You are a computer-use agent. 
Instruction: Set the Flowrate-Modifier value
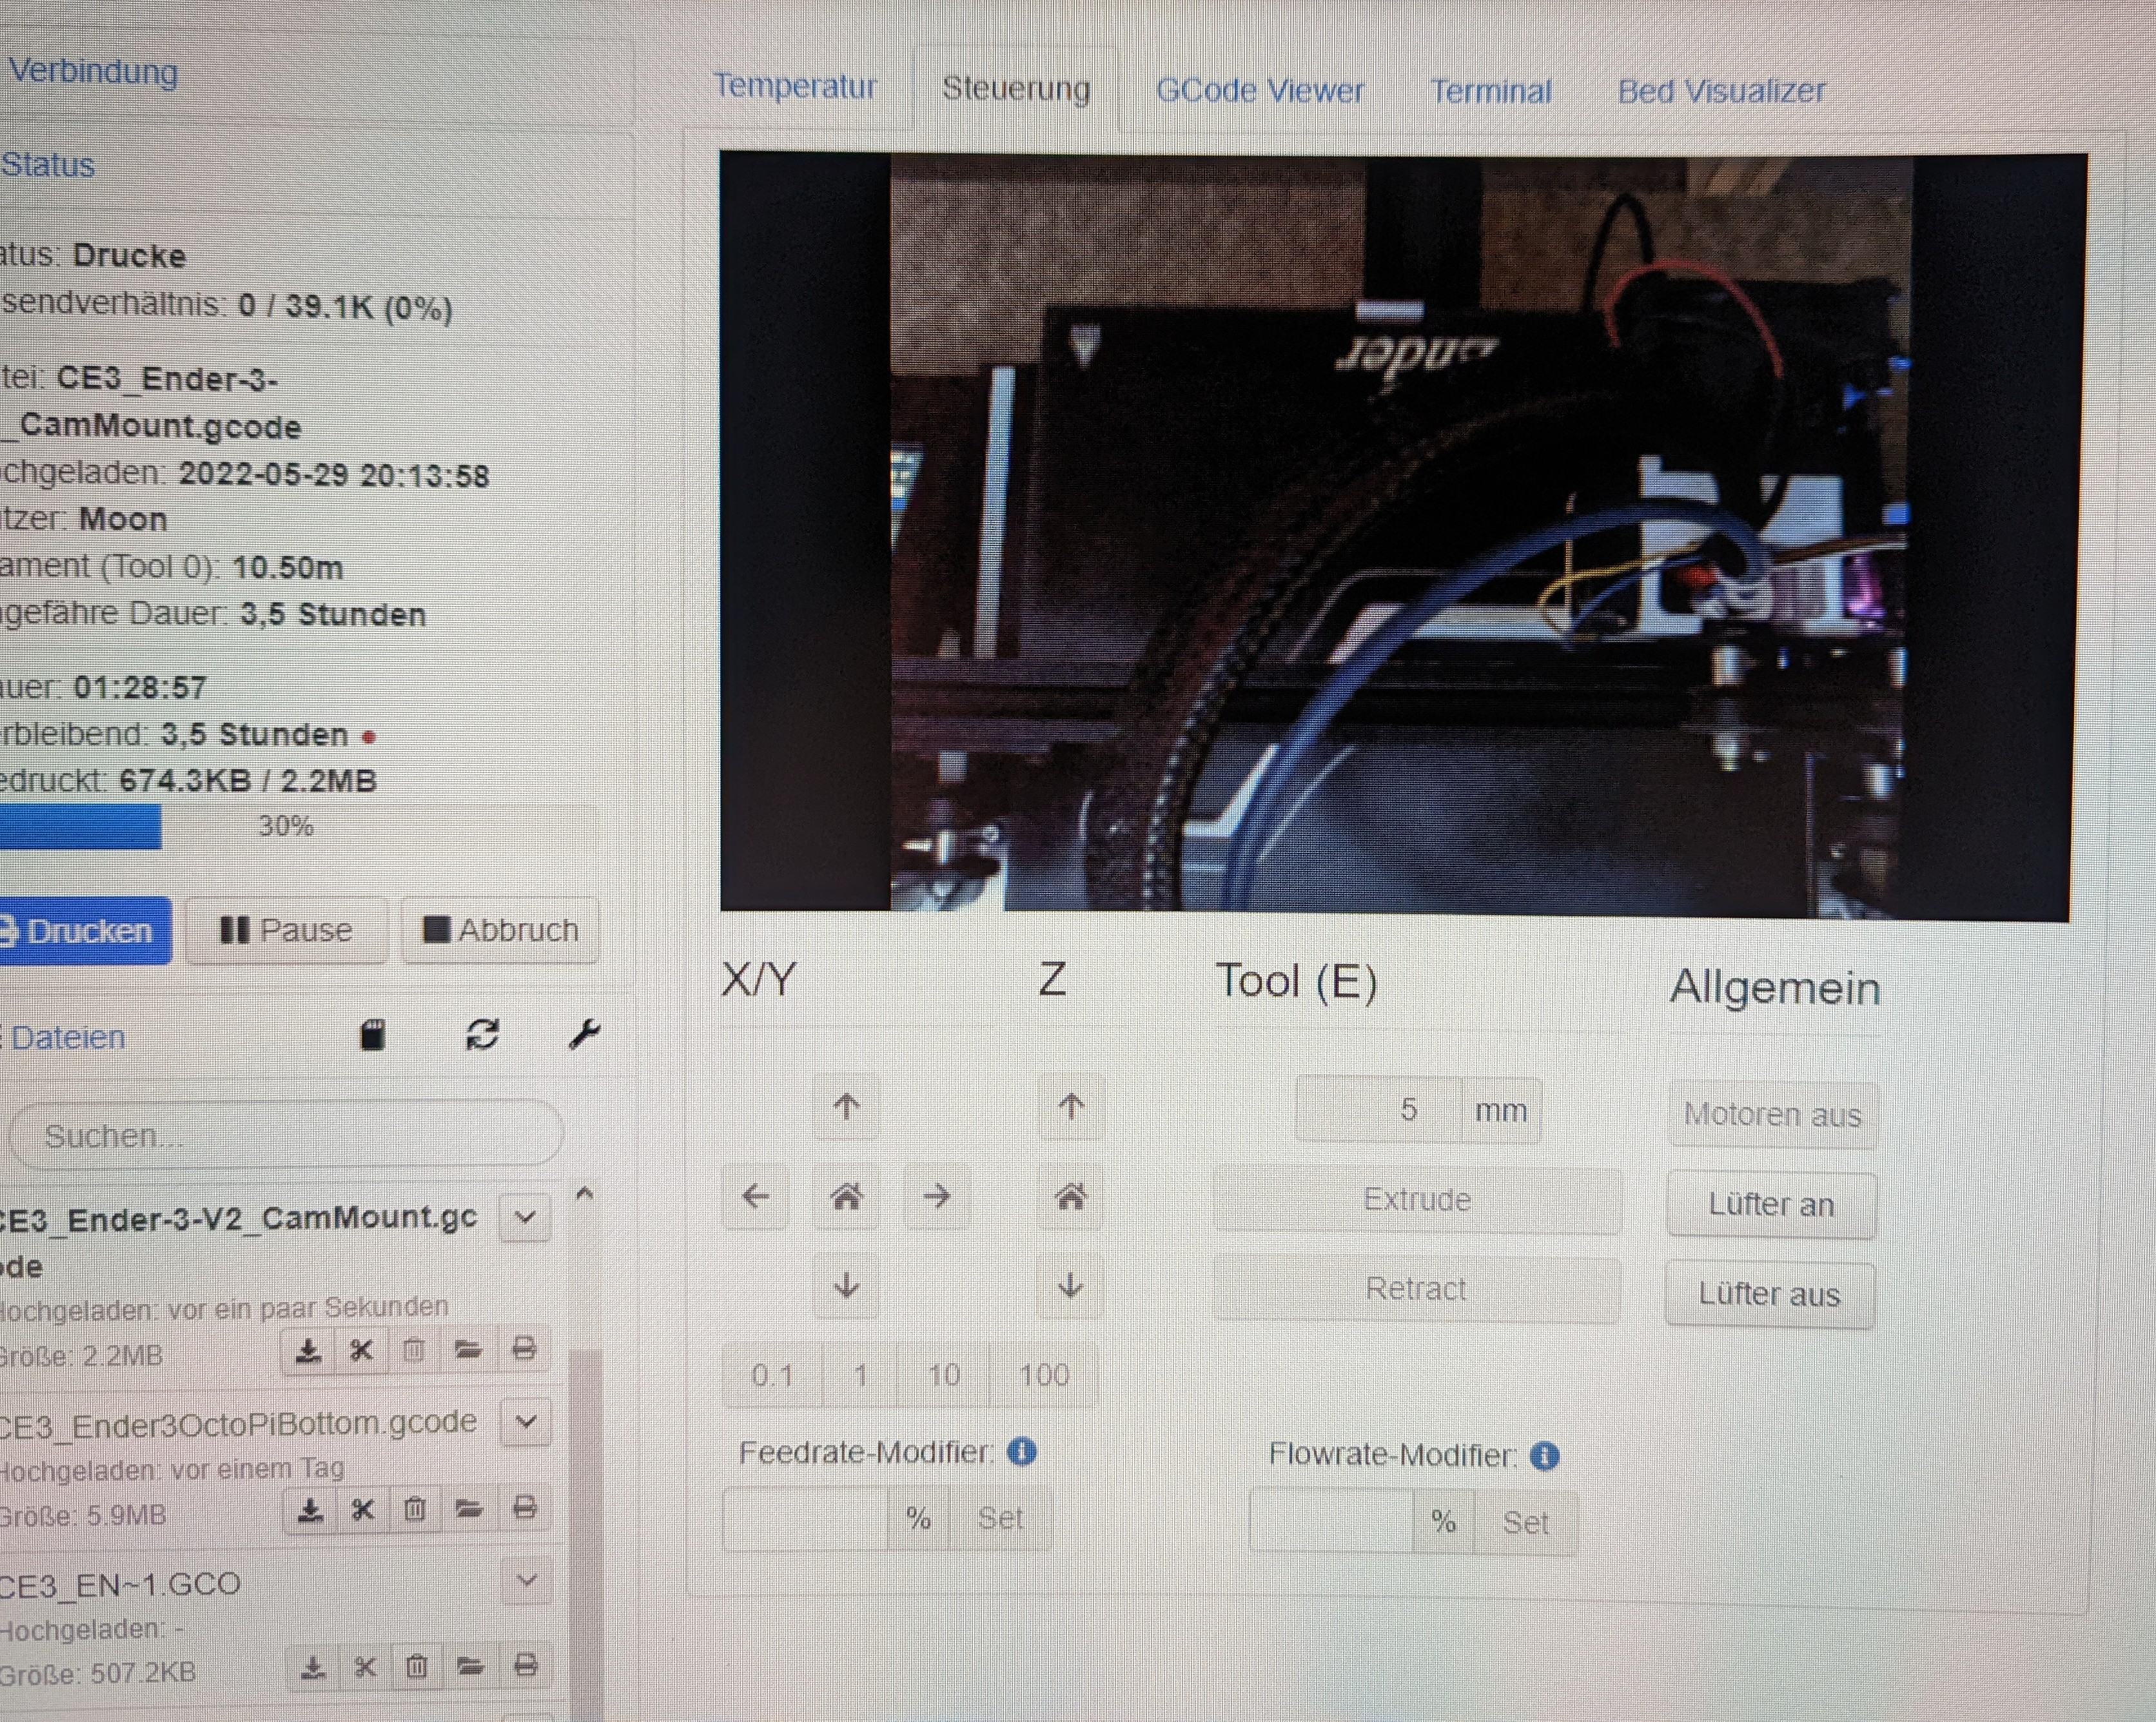[1526, 1523]
